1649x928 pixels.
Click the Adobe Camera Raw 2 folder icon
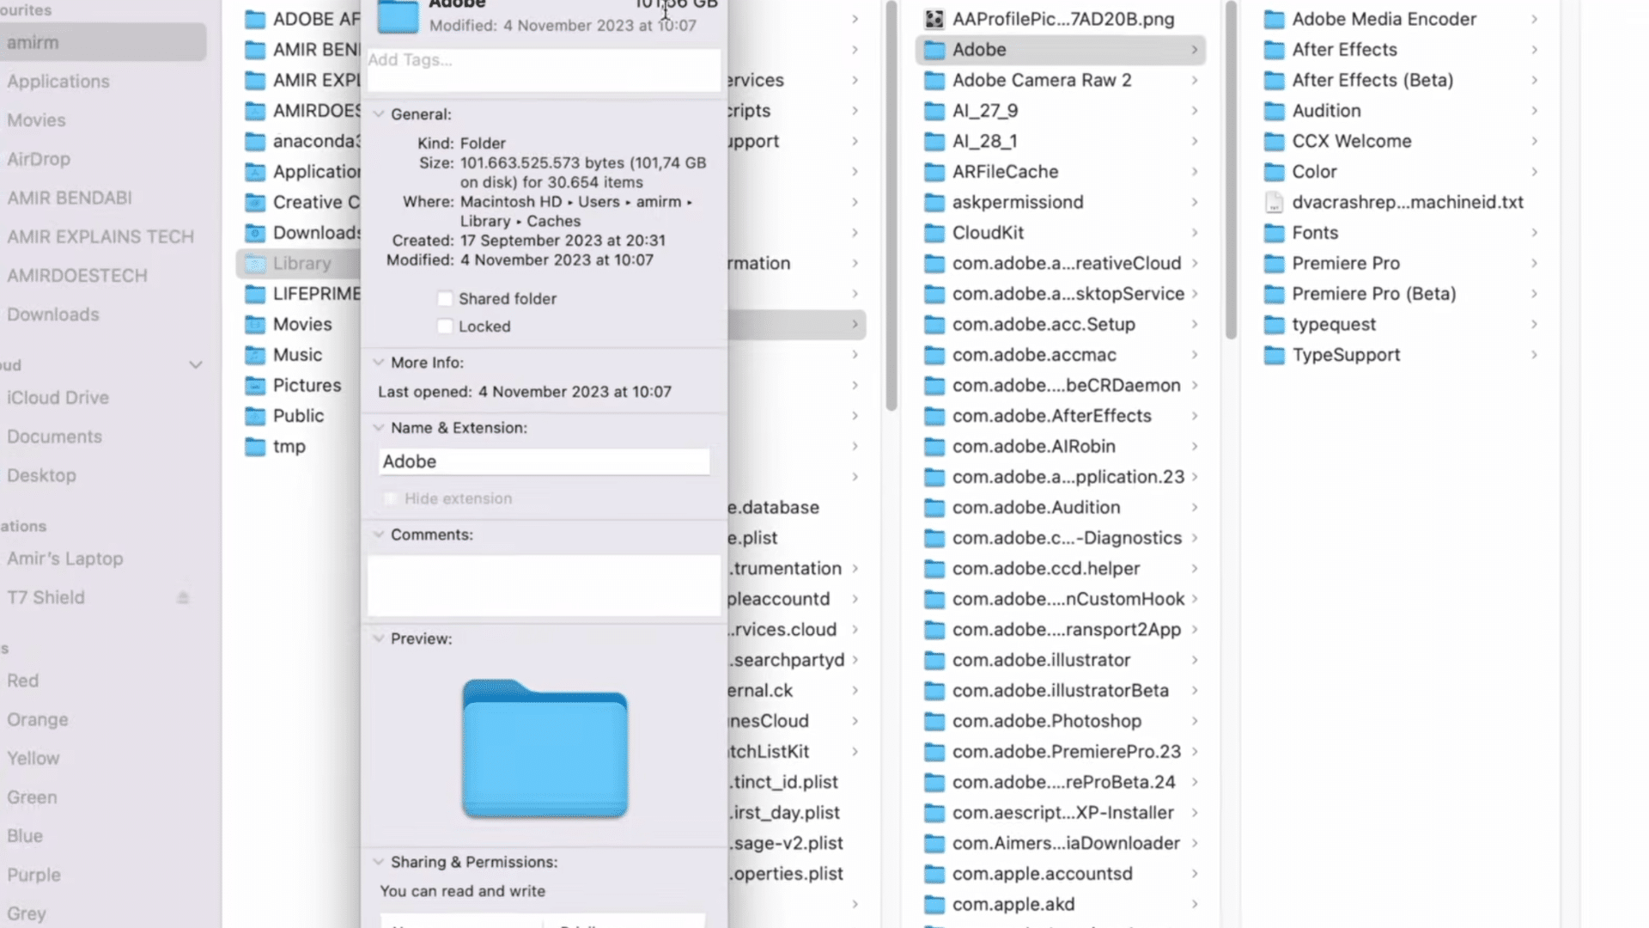coord(934,80)
